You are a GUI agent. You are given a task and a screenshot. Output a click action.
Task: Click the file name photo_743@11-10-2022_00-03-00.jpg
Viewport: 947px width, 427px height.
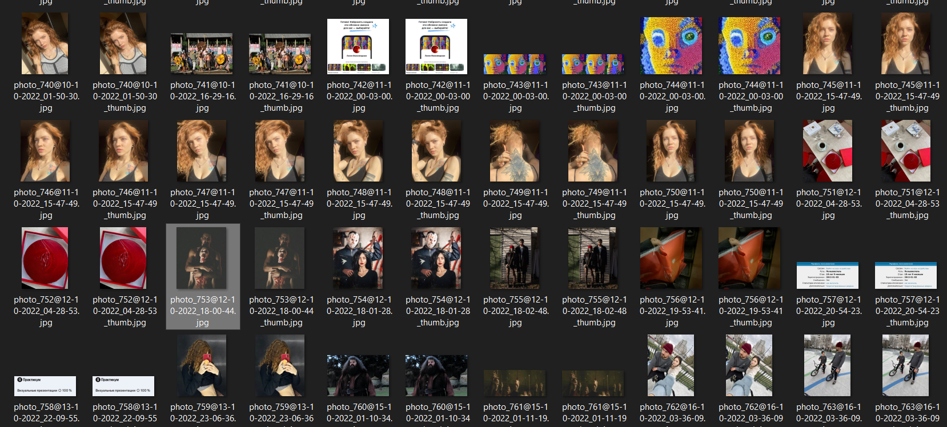516,96
